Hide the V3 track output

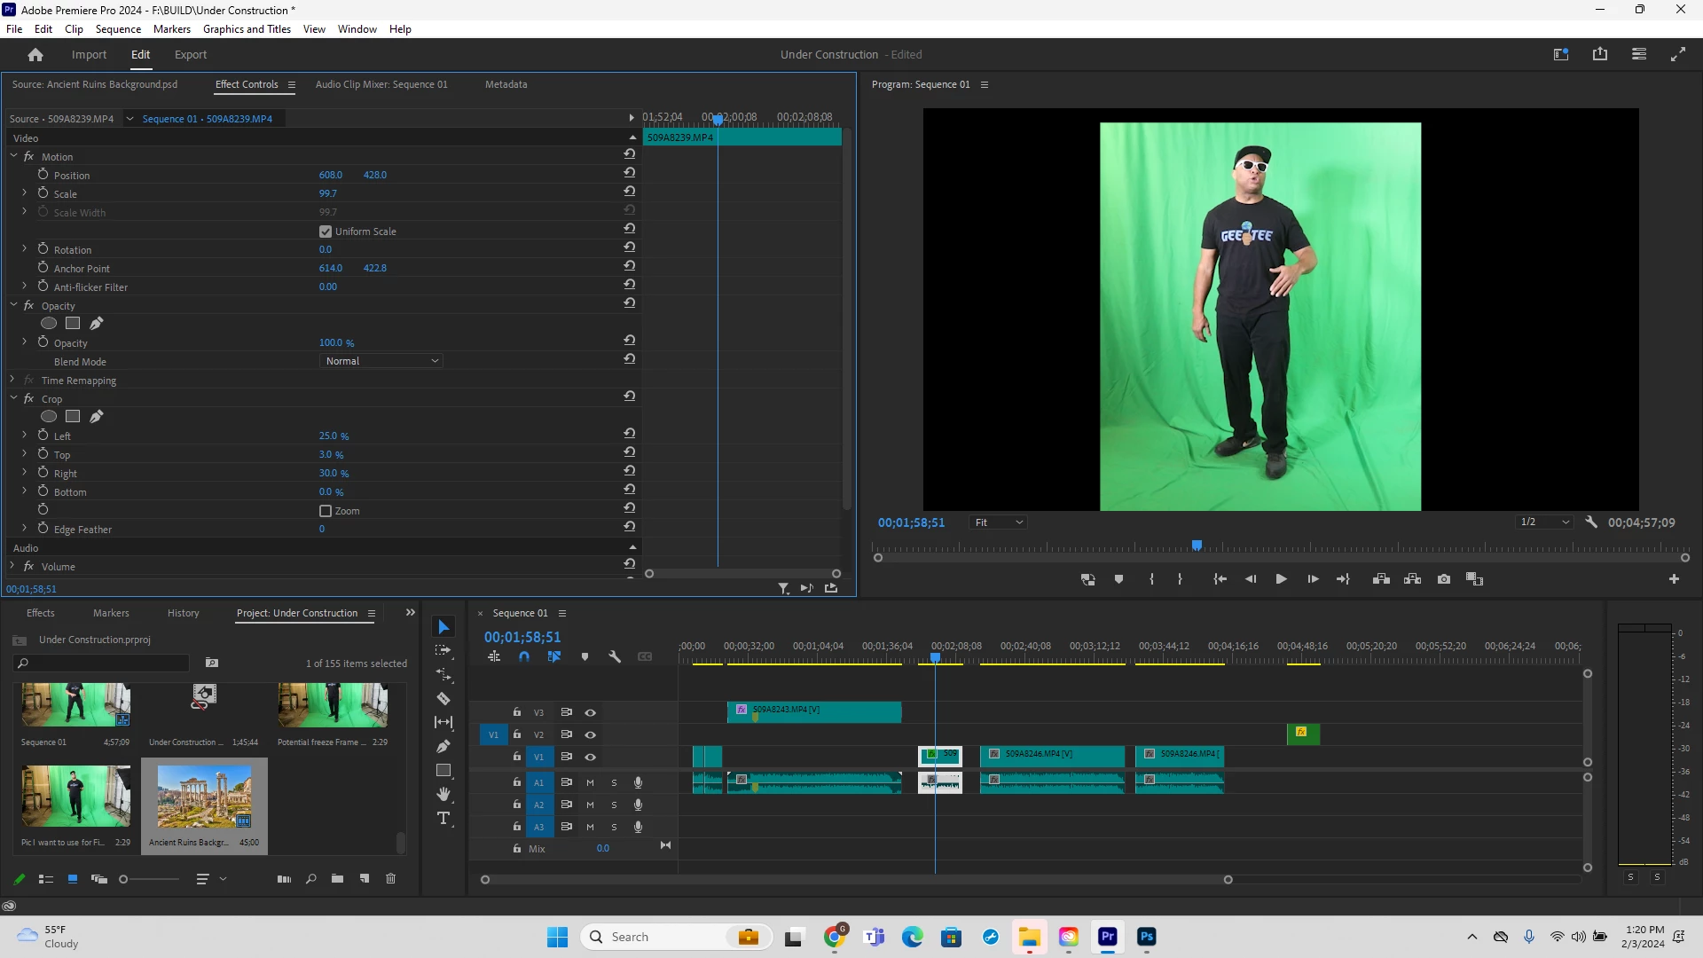590,712
